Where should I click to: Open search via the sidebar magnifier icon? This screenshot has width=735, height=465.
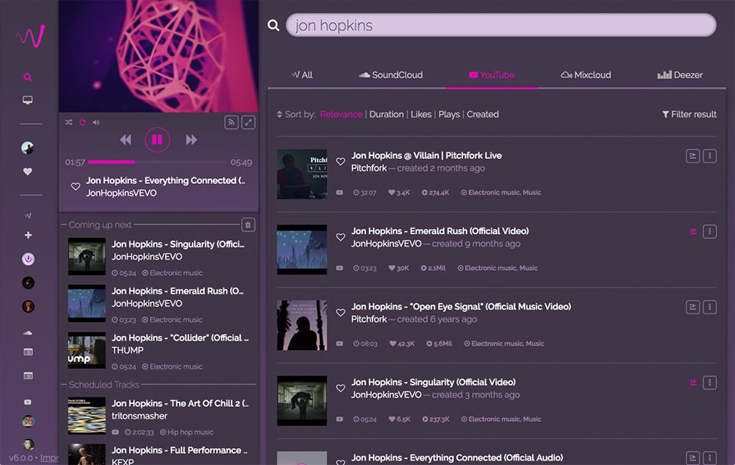[28, 76]
